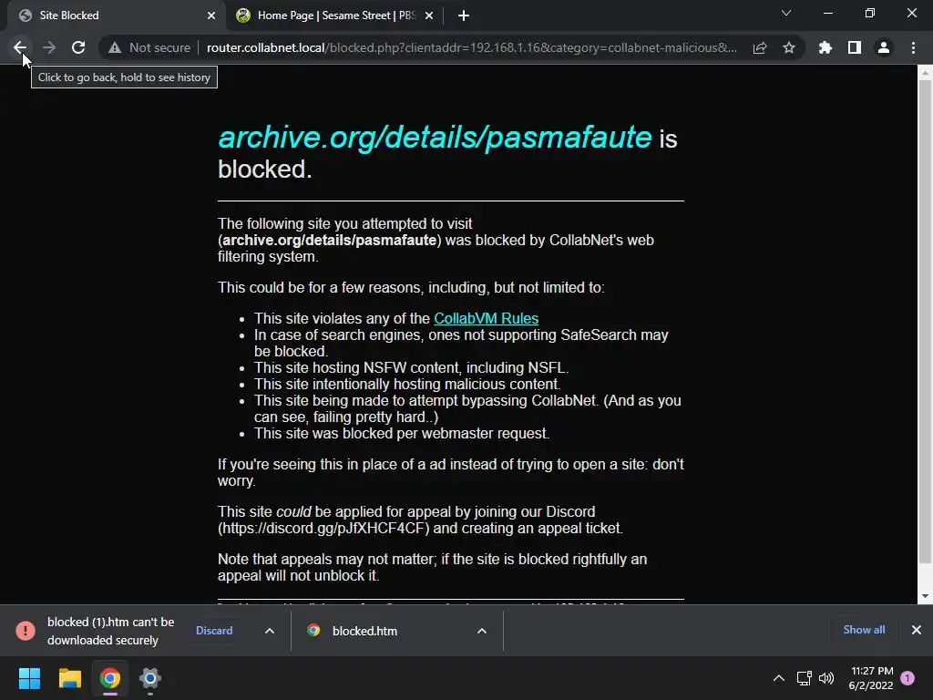
Task: Close the downloads bar
Action: point(917,629)
